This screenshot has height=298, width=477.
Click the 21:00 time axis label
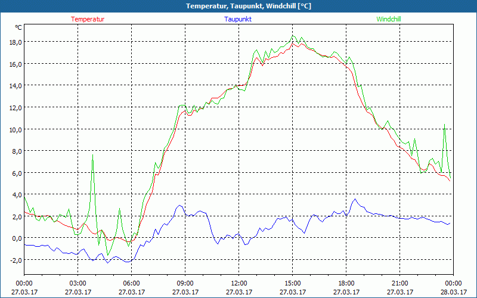399,284
